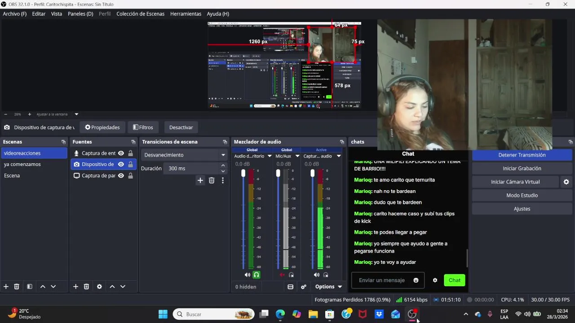Image resolution: width=575 pixels, height=323 pixels.
Task: Toggle lock on Dispositivo de source
Action: [x=130, y=164]
